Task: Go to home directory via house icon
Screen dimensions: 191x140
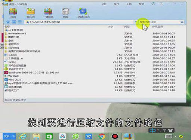Action: tap(8, 22)
